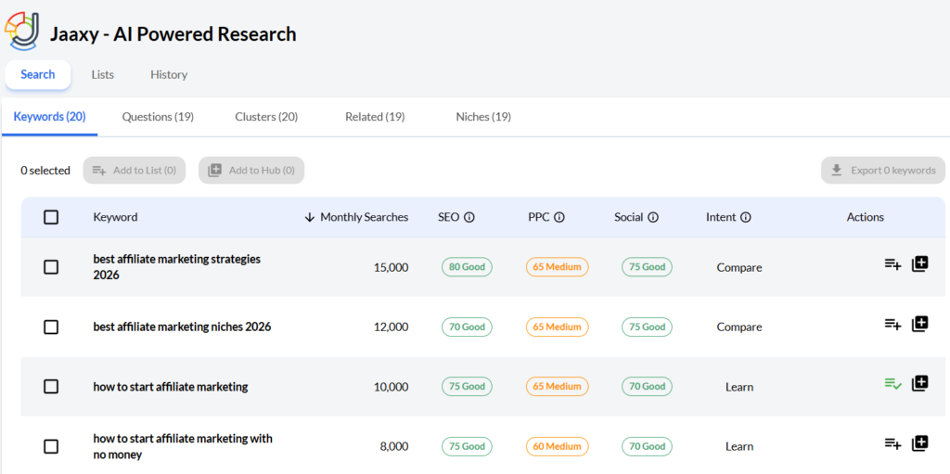Click the '80 Good' SEO badge
Viewport: 950px width, 474px height.
pos(467,267)
